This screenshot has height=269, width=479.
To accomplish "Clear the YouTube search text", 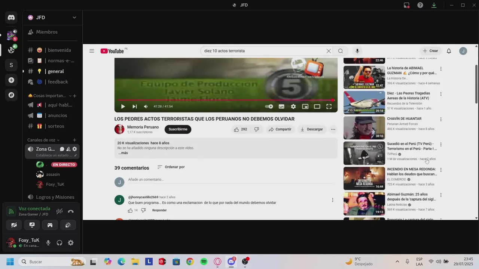I will (329, 51).
